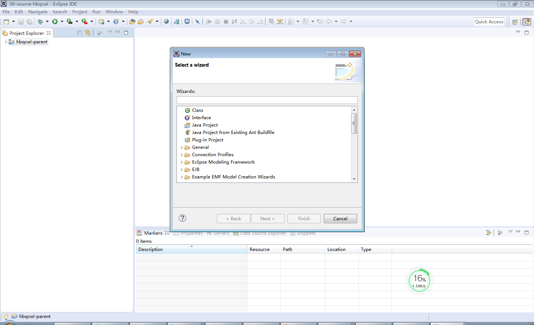The image size is (534, 325).
Task: Click the Coverage run icon
Action: coord(69,21)
